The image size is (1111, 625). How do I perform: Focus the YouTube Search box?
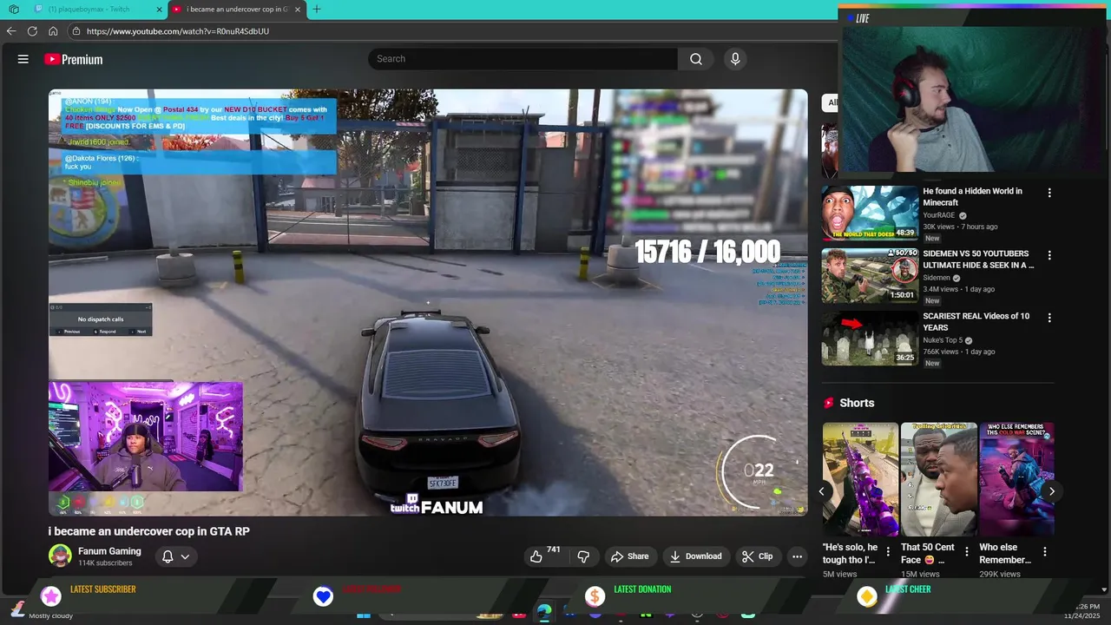pos(523,59)
